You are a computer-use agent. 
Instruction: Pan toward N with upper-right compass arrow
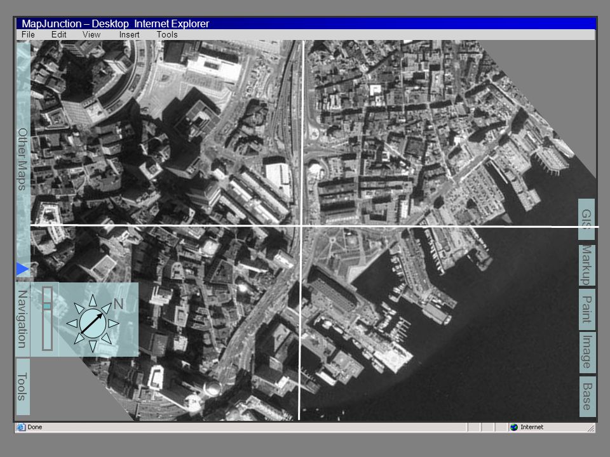(107, 308)
